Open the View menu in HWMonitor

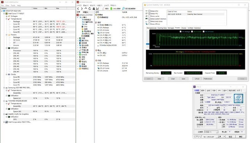coord(7,5)
